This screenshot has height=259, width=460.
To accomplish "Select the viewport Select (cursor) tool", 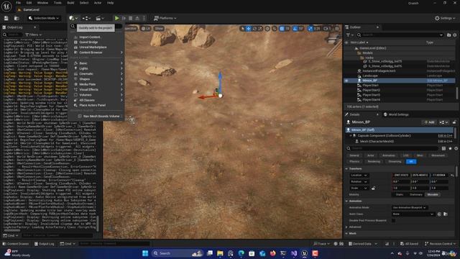I will [x=242, y=29].
